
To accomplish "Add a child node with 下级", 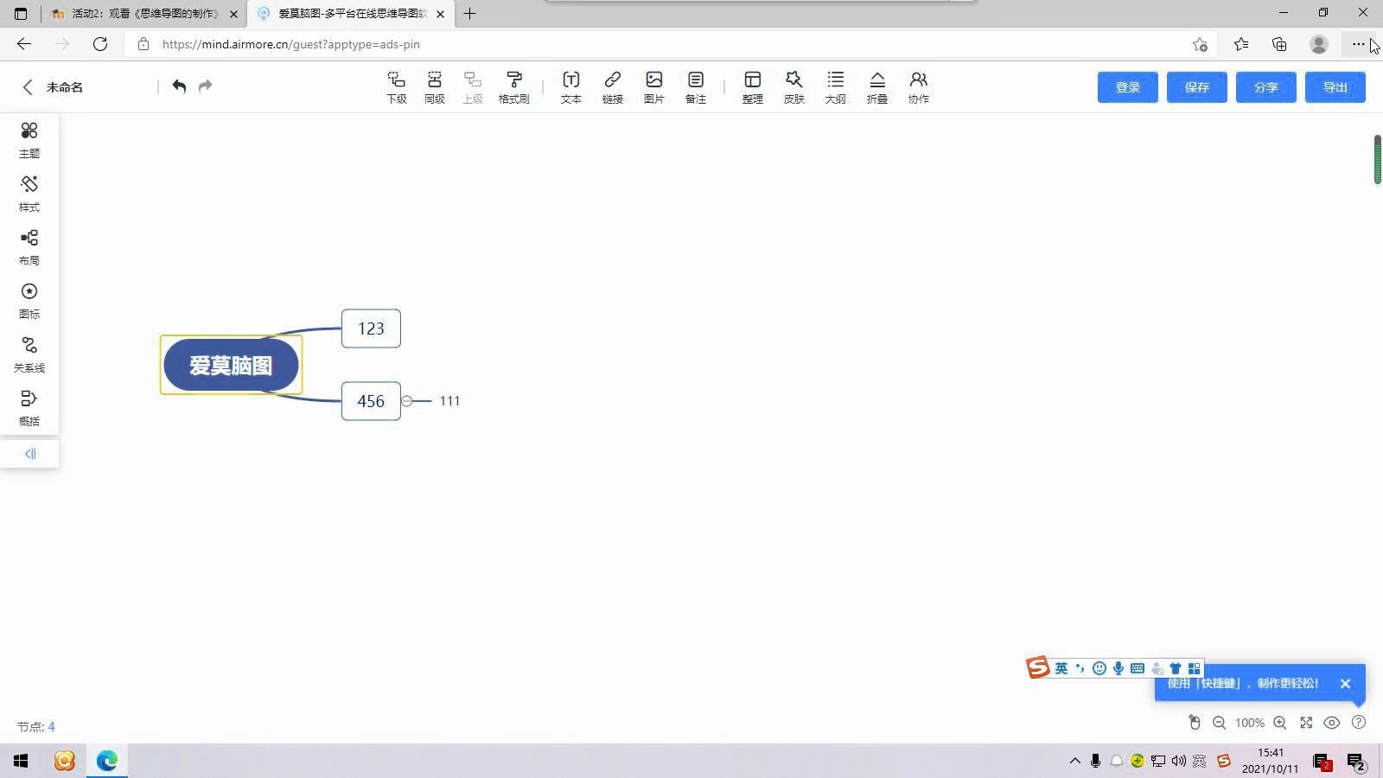I will [x=397, y=87].
